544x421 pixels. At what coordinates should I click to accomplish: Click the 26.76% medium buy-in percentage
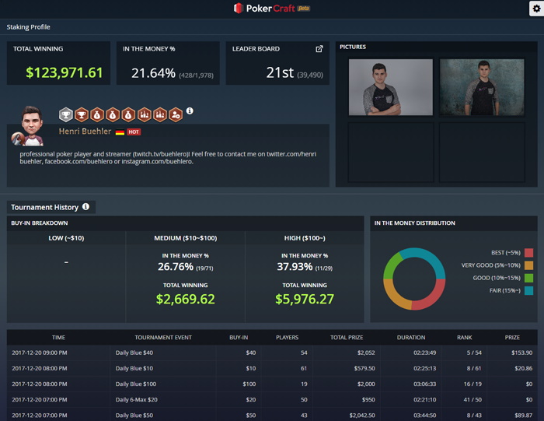(176, 266)
